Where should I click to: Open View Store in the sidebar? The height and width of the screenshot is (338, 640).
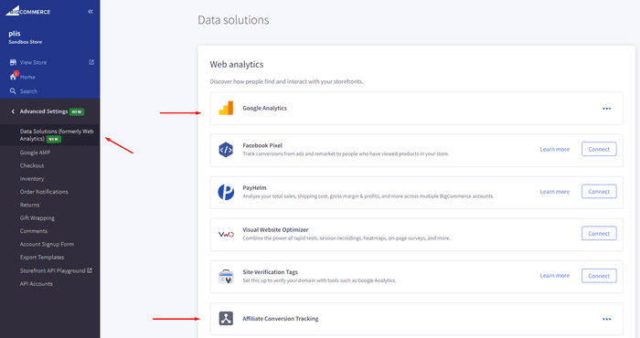[x=33, y=62]
